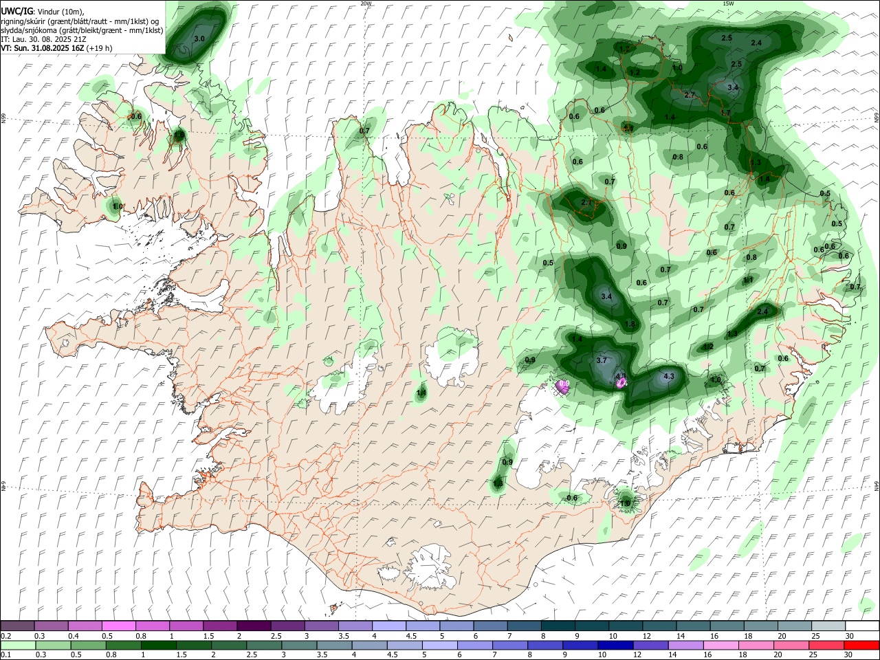880x660 pixels.
Task: Click the '25' label on the rain scale
Action: tap(814, 655)
